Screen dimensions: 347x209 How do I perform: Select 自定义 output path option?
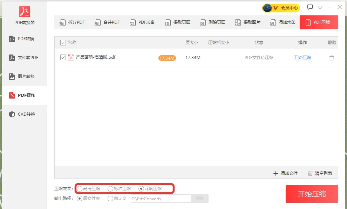tap(117, 199)
